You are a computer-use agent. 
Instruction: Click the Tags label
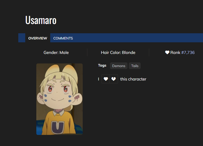click(x=102, y=65)
